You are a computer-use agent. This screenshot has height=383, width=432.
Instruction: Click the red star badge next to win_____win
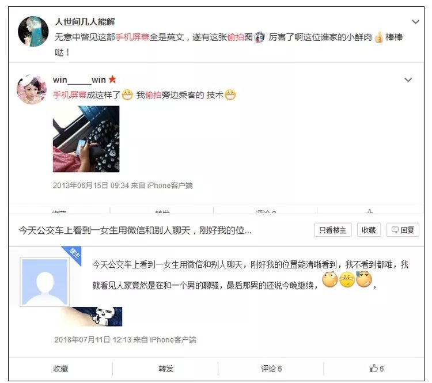coord(112,79)
